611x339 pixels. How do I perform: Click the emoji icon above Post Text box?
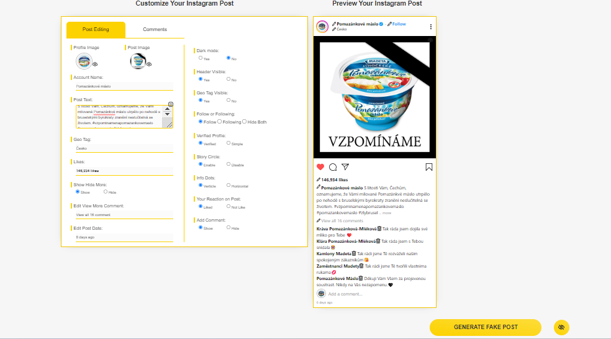pos(171,104)
